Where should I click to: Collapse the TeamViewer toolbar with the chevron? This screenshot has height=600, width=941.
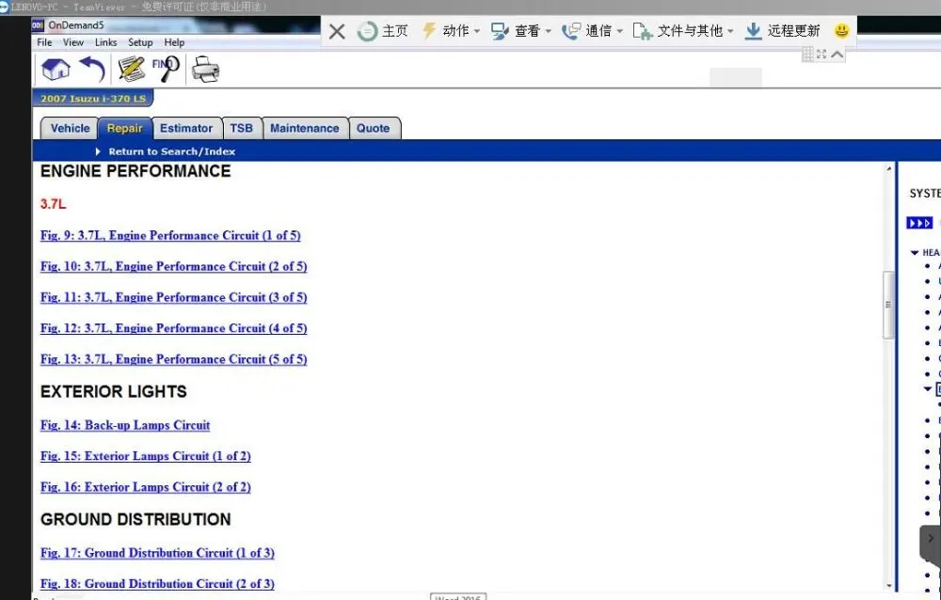click(837, 54)
